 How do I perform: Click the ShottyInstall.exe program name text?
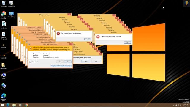47,54
